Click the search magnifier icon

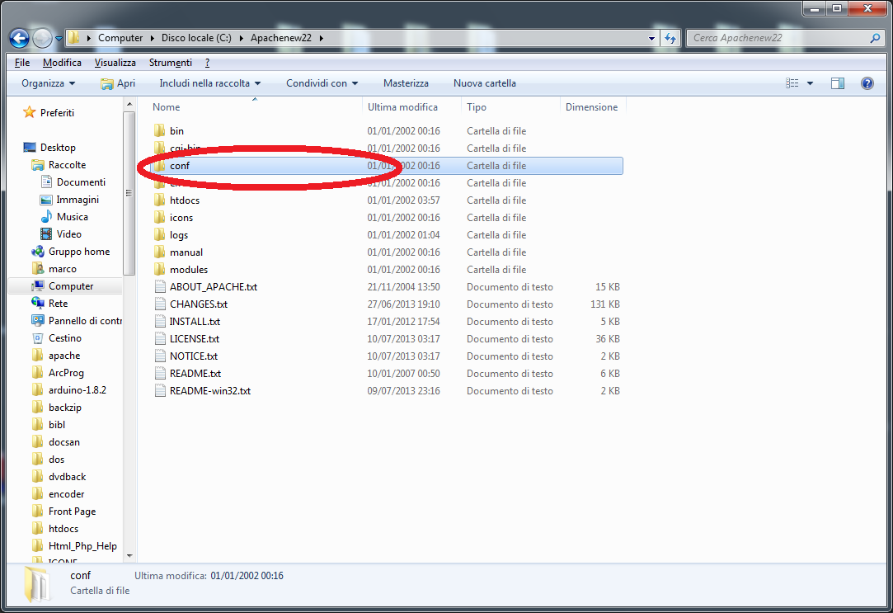pos(875,38)
